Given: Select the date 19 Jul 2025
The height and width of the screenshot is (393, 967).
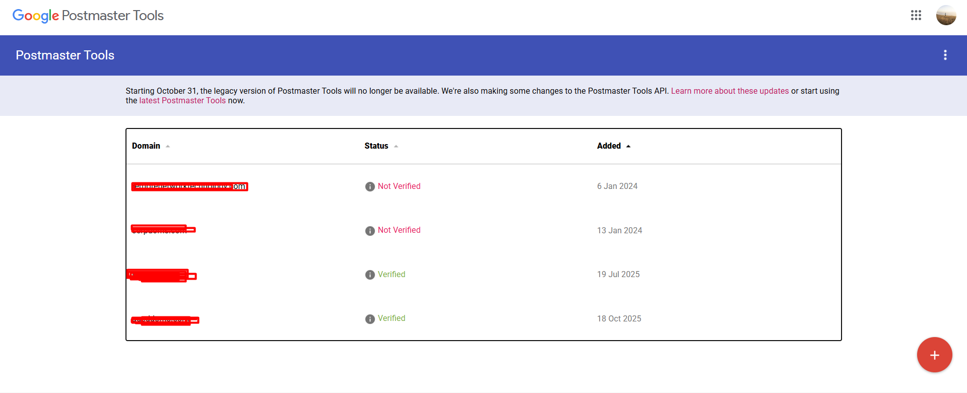Looking at the screenshot, I should [x=618, y=275].
